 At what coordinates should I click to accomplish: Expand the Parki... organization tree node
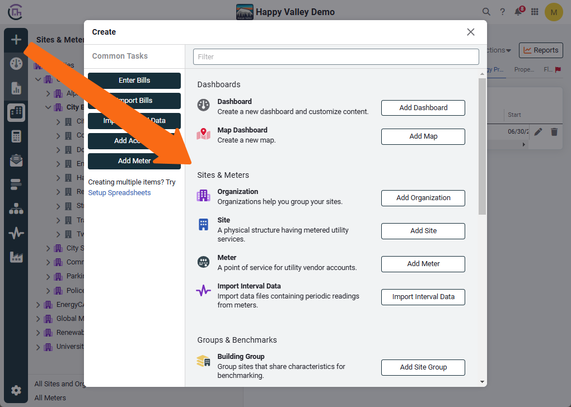48,276
